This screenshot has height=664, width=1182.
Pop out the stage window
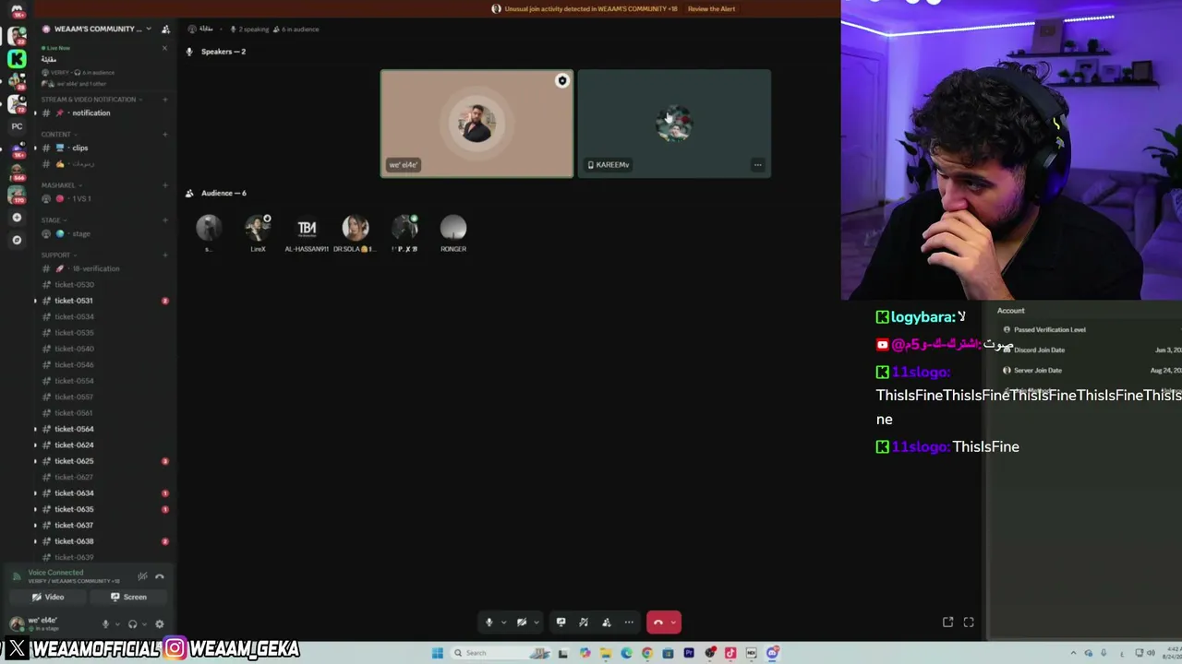[947, 622]
